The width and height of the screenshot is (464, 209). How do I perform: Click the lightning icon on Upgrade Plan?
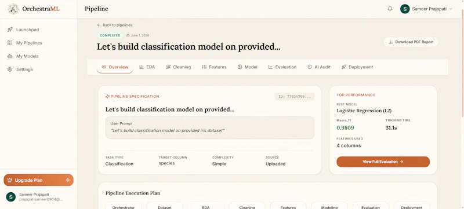pyautogui.click(x=68, y=180)
